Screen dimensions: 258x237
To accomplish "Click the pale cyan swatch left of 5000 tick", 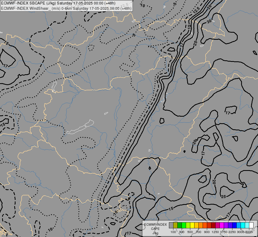I will 247,225.
